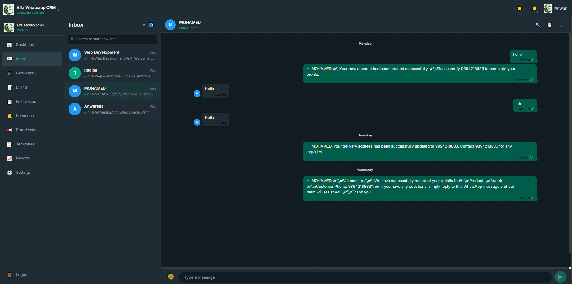Go to Reminders page

(32, 116)
